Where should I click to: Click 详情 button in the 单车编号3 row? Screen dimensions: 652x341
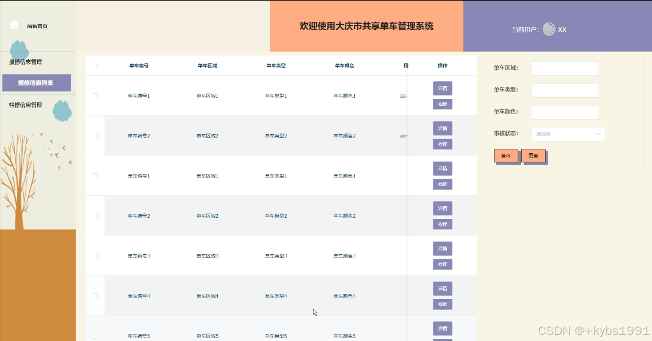[443, 248]
